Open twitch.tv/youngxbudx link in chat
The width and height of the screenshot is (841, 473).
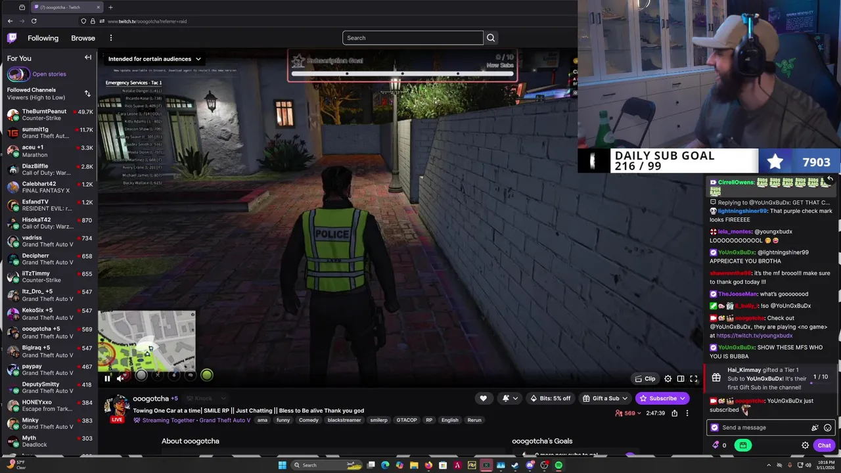[754, 336]
